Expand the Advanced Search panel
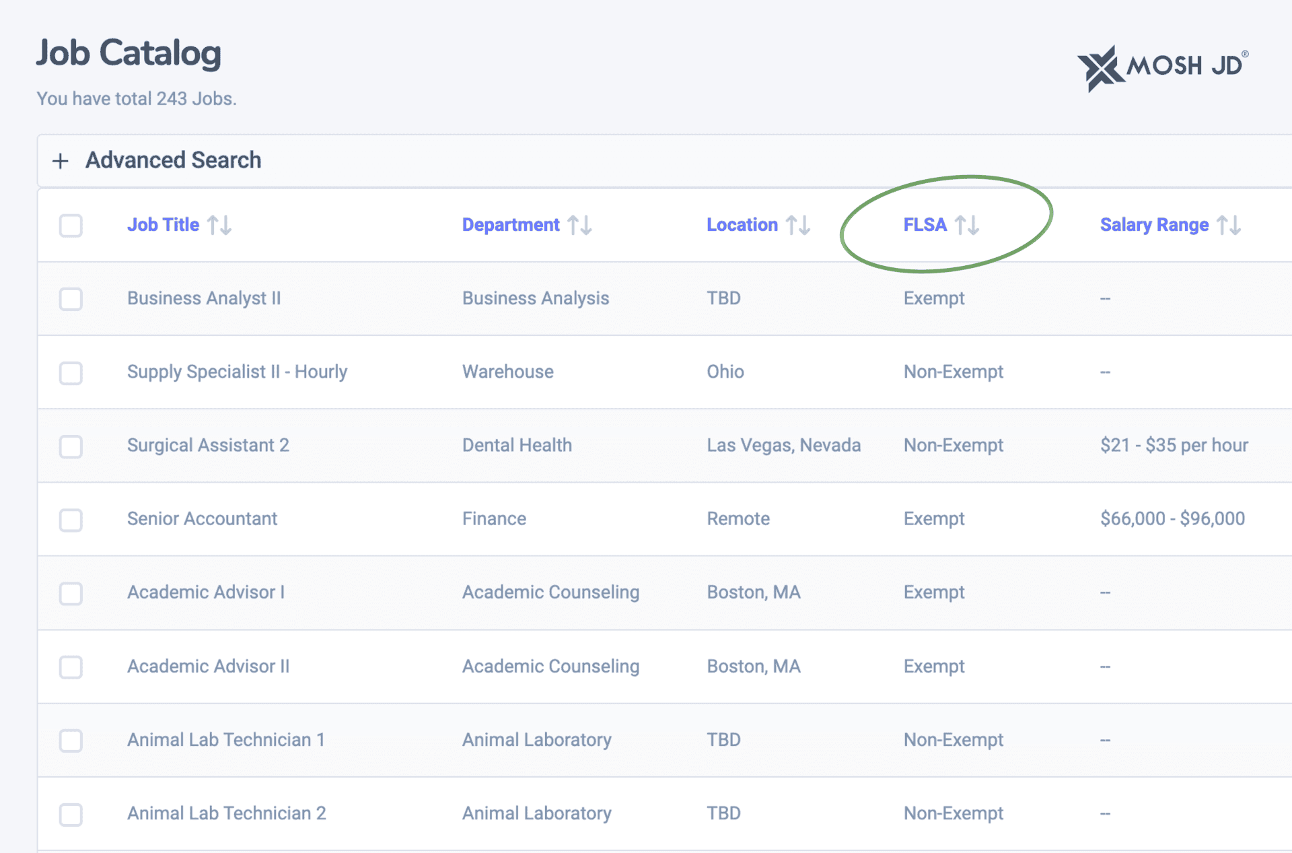Viewport: 1292px width, 853px height. 173,160
